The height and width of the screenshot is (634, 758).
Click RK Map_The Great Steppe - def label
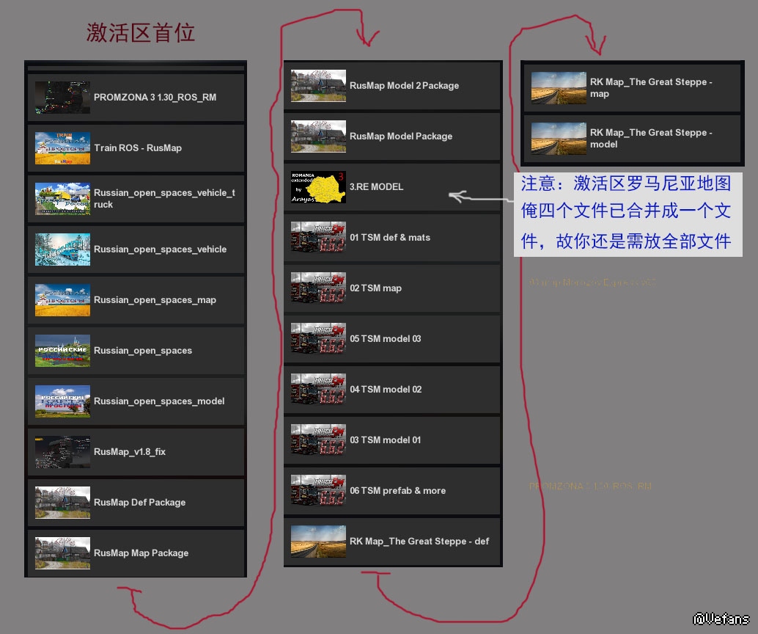(419, 541)
